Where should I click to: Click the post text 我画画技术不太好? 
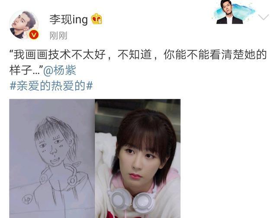pos(60,54)
